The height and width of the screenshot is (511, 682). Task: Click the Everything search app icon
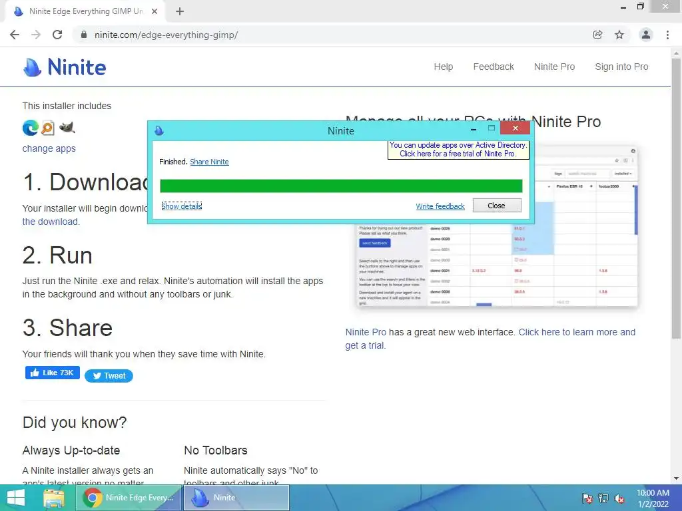pos(48,128)
